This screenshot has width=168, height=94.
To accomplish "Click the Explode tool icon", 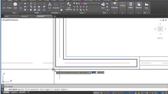I will tap(44, 7).
